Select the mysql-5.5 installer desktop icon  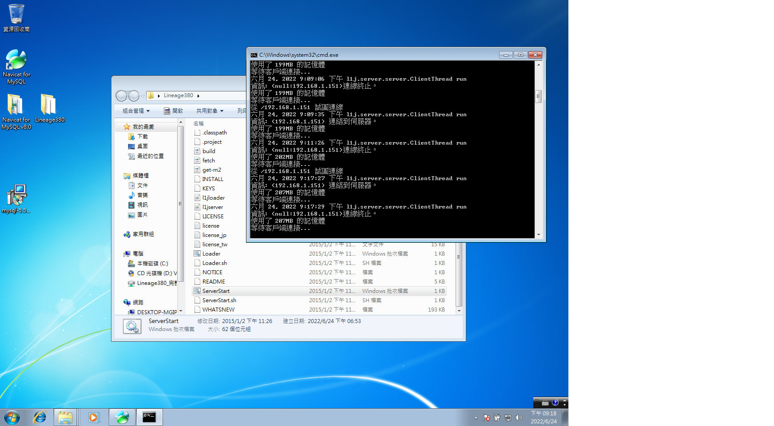click(x=16, y=199)
